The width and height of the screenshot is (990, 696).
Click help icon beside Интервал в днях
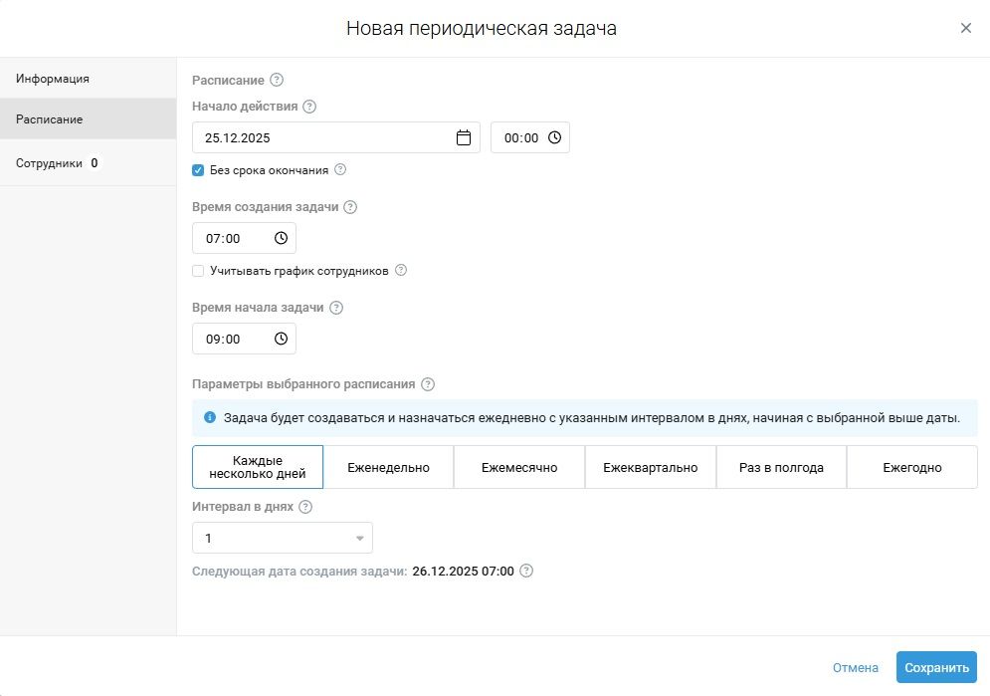click(x=305, y=507)
